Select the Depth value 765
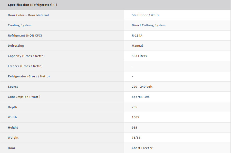Screen dimensions: 231x153 (134, 107)
